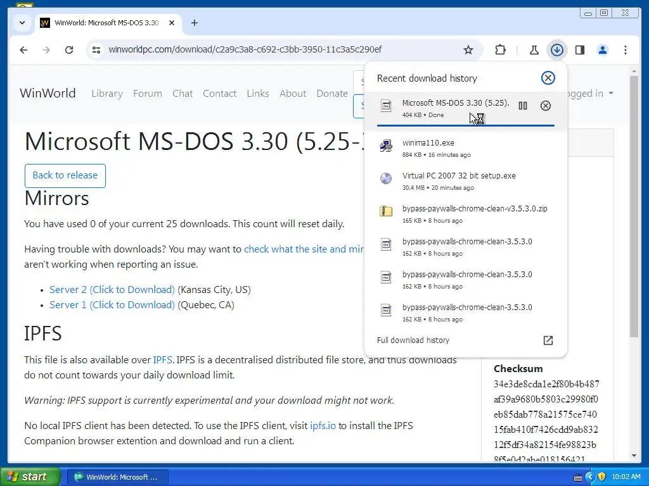
Task: Open the full download history external-link icon
Action: pyautogui.click(x=548, y=340)
